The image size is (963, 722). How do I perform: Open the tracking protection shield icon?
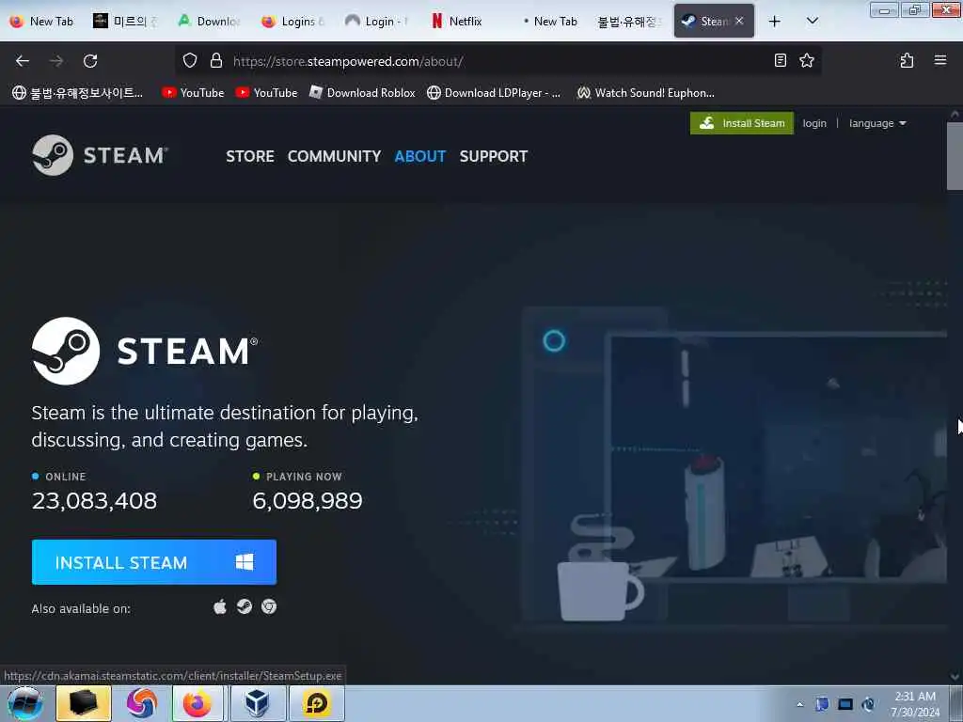190,61
